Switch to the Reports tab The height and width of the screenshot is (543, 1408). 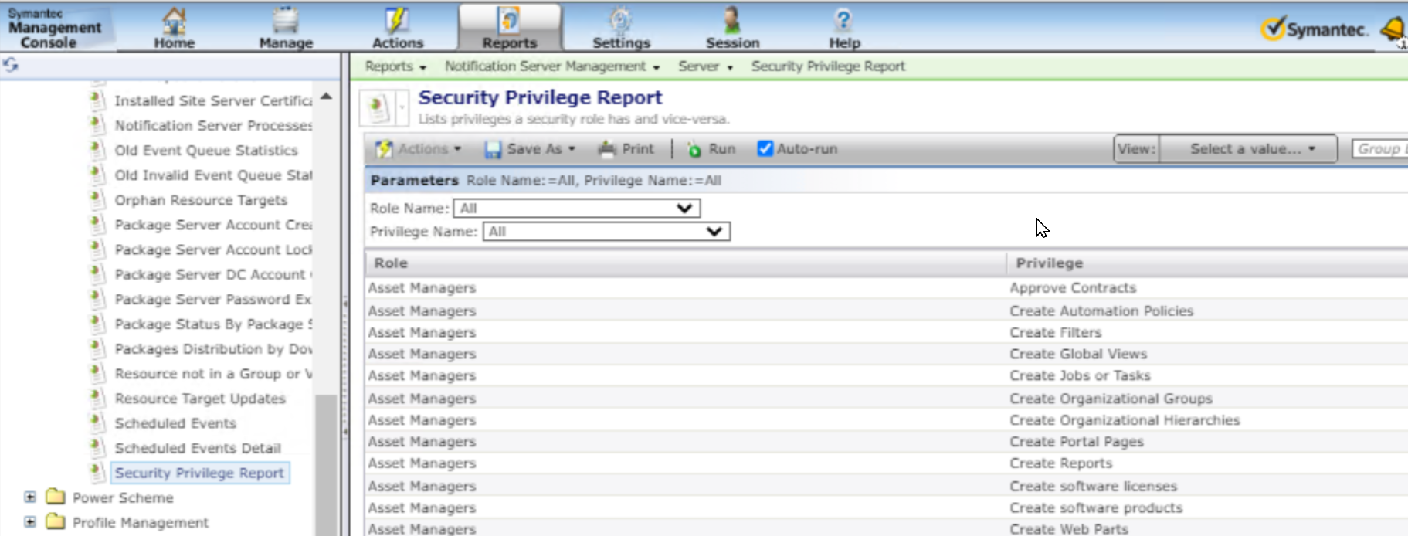510,28
